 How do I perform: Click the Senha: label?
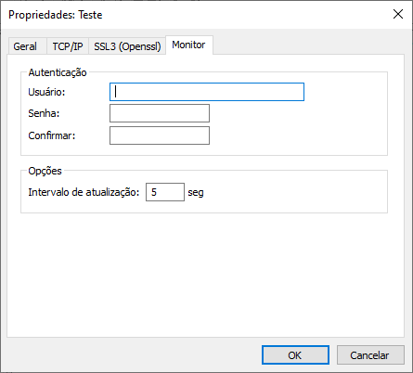click(x=44, y=113)
